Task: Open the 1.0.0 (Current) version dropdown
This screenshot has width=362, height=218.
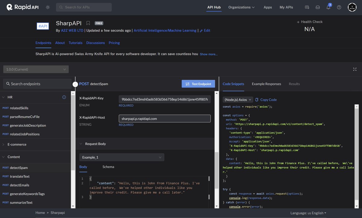Action: [36, 69]
